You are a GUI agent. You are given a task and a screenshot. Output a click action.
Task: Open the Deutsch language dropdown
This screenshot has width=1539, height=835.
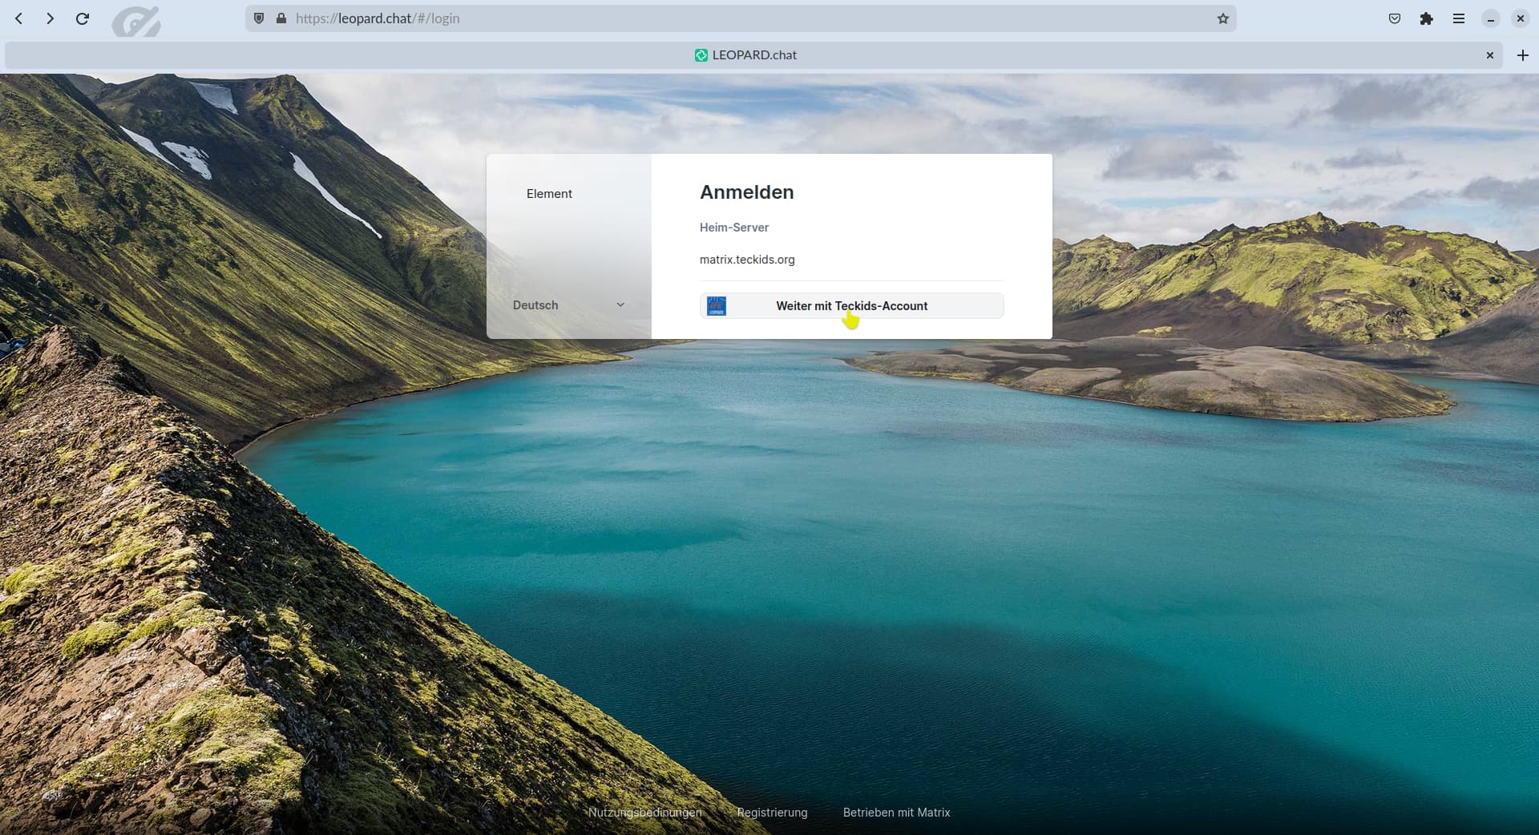pyautogui.click(x=569, y=305)
